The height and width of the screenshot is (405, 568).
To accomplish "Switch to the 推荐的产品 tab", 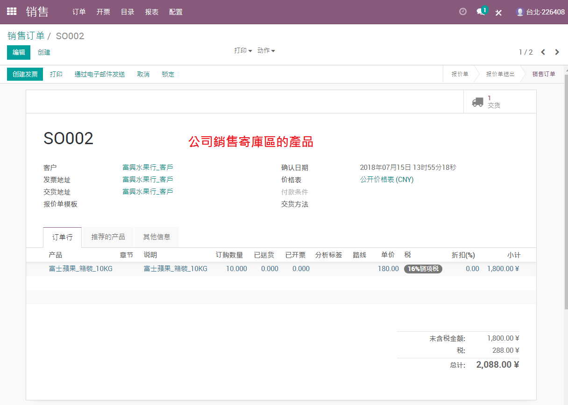I will point(108,237).
